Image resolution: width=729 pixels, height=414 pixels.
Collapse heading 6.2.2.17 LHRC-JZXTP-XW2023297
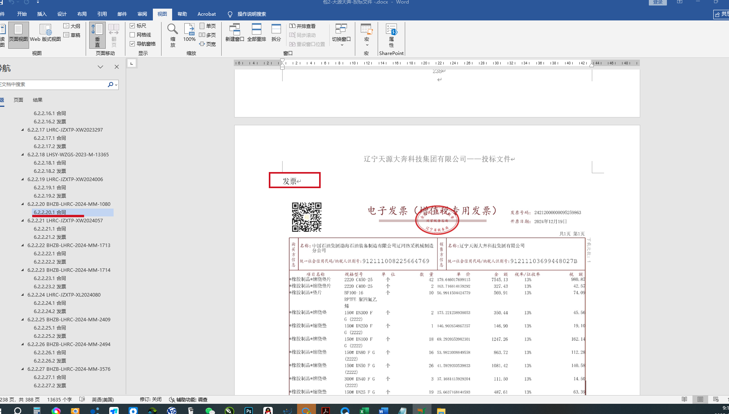pos(22,130)
